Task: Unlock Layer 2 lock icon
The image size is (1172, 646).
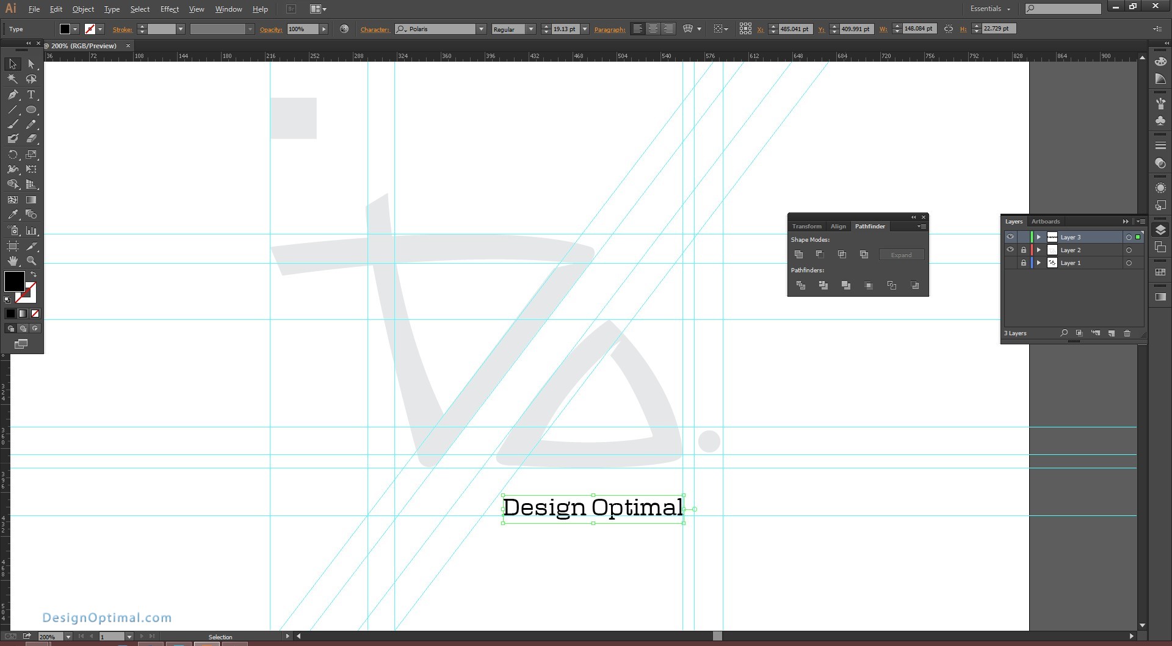Action: 1024,250
